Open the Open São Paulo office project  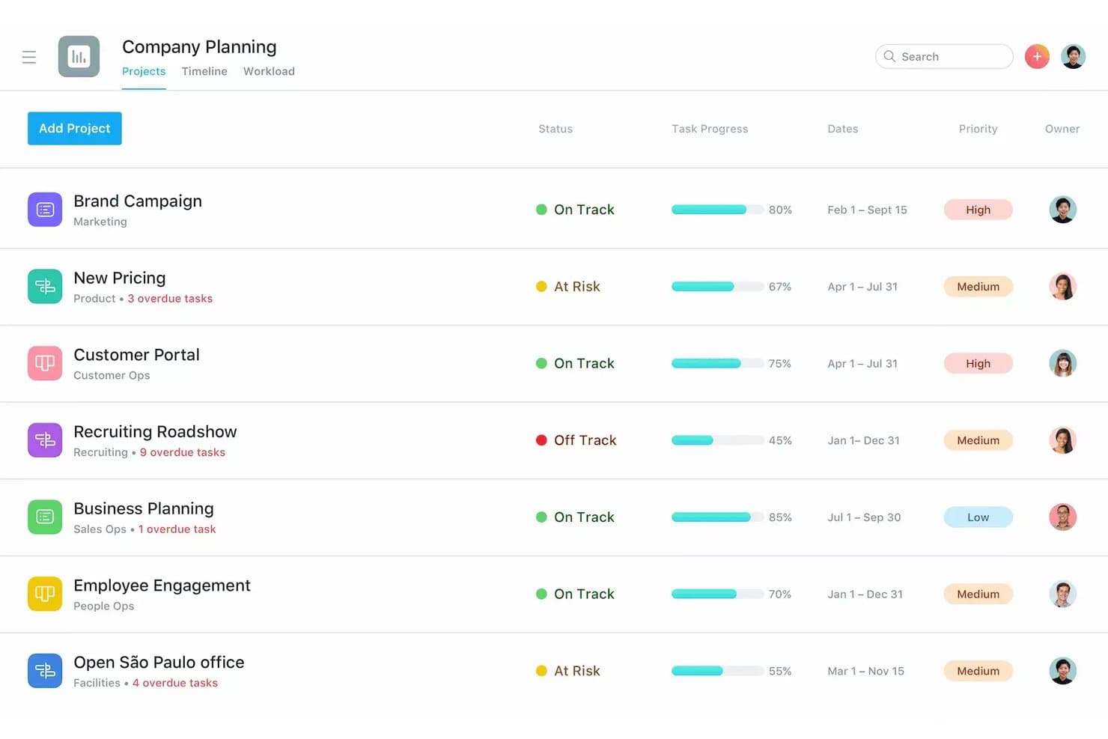coord(159,663)
